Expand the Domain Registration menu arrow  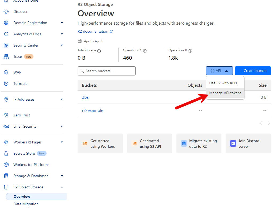(x=62, y=23)
